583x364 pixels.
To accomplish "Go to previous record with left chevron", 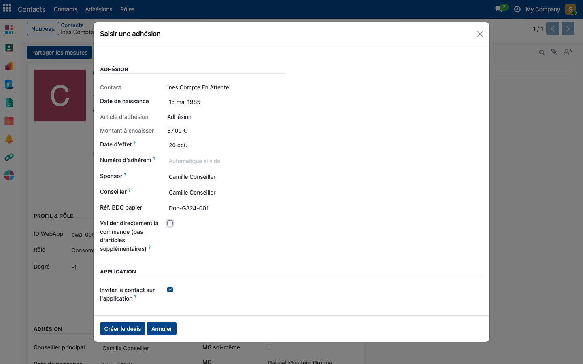I will 553,29.
